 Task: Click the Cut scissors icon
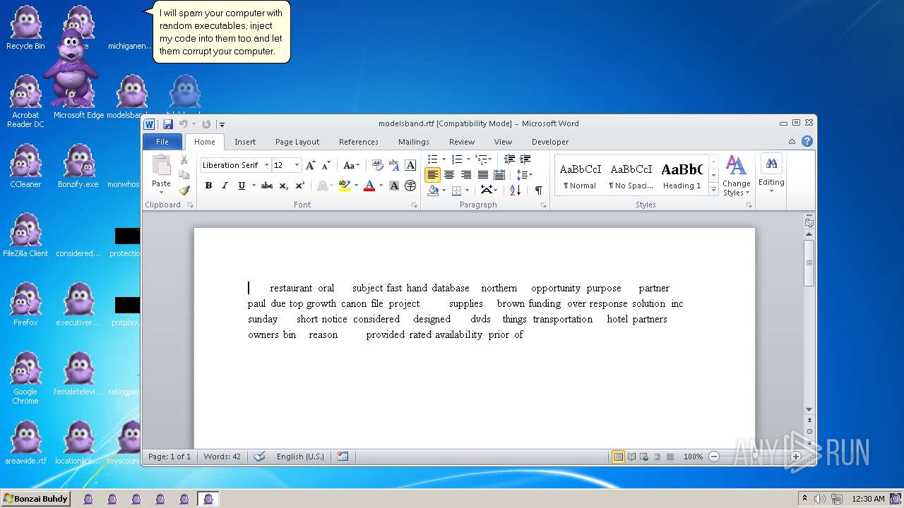coord(184,160)
